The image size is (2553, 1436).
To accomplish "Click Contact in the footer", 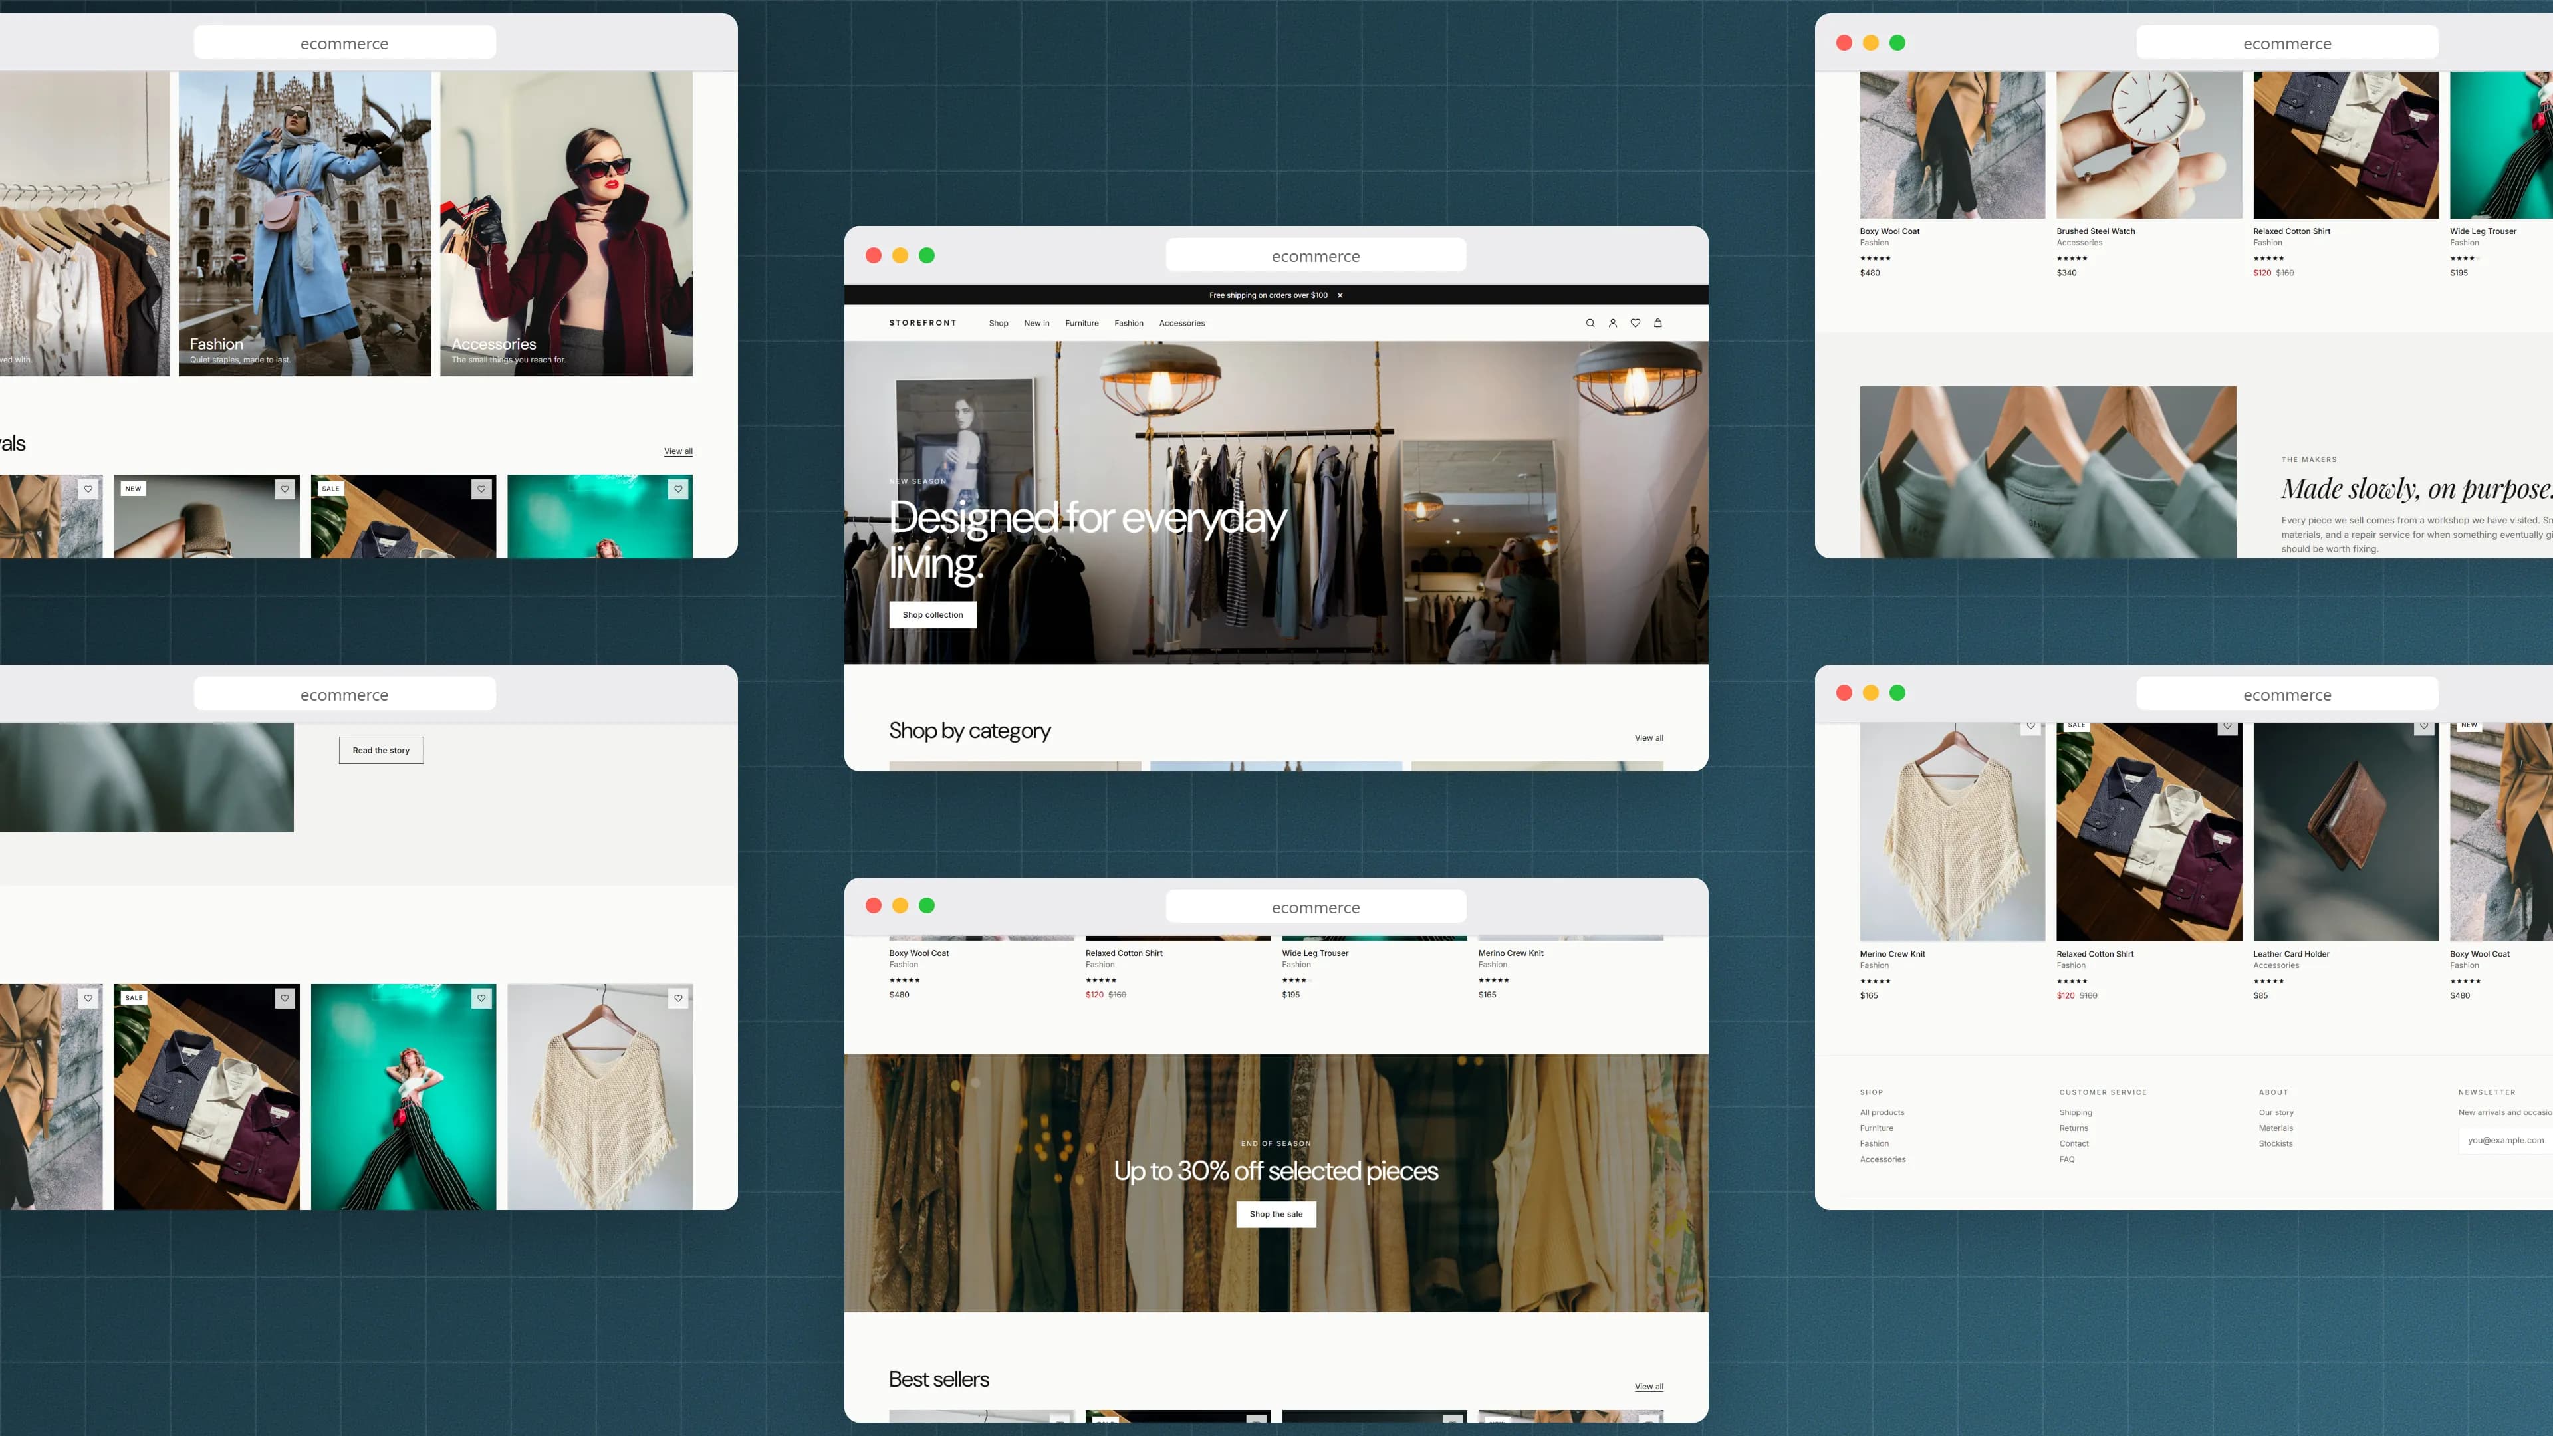I will [2074, 1143].
